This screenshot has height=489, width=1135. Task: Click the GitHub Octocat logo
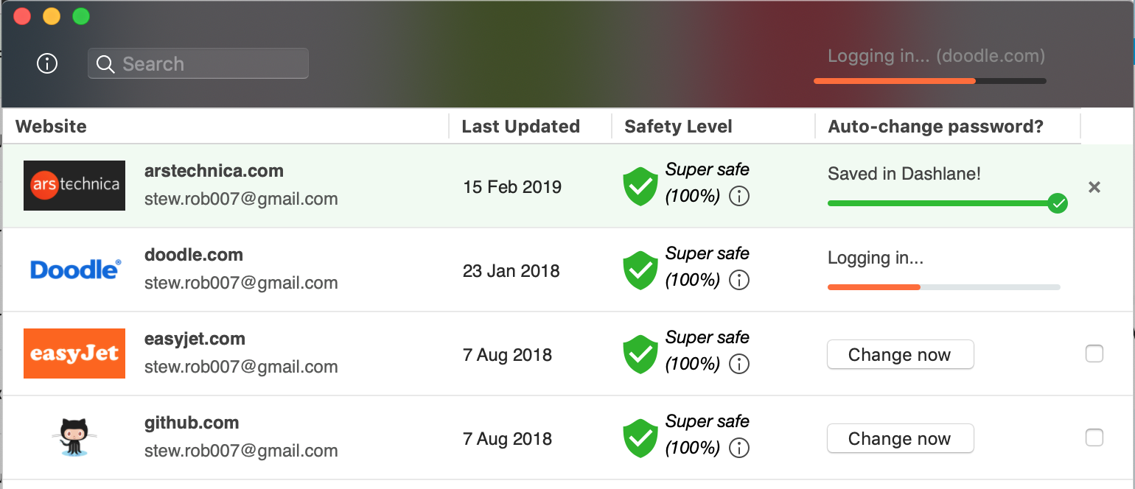[x=74, y=438]
